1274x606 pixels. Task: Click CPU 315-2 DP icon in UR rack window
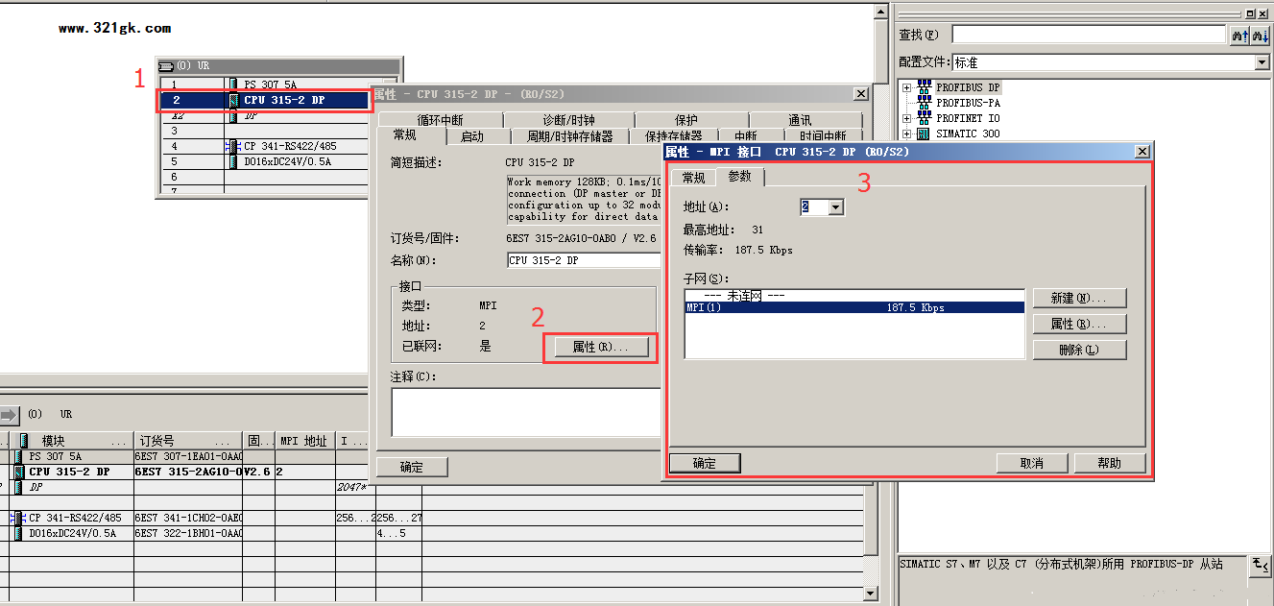[x=234, y=100]
